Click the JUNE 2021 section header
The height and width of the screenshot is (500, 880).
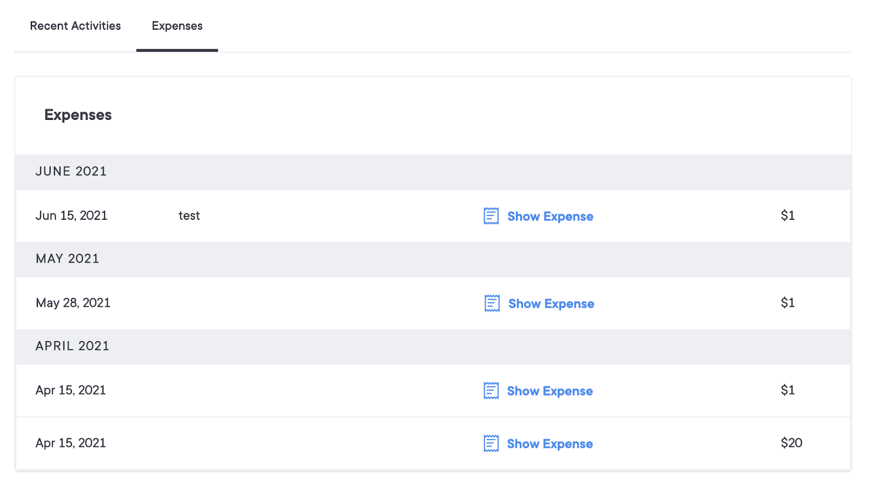tap(71, 171)
